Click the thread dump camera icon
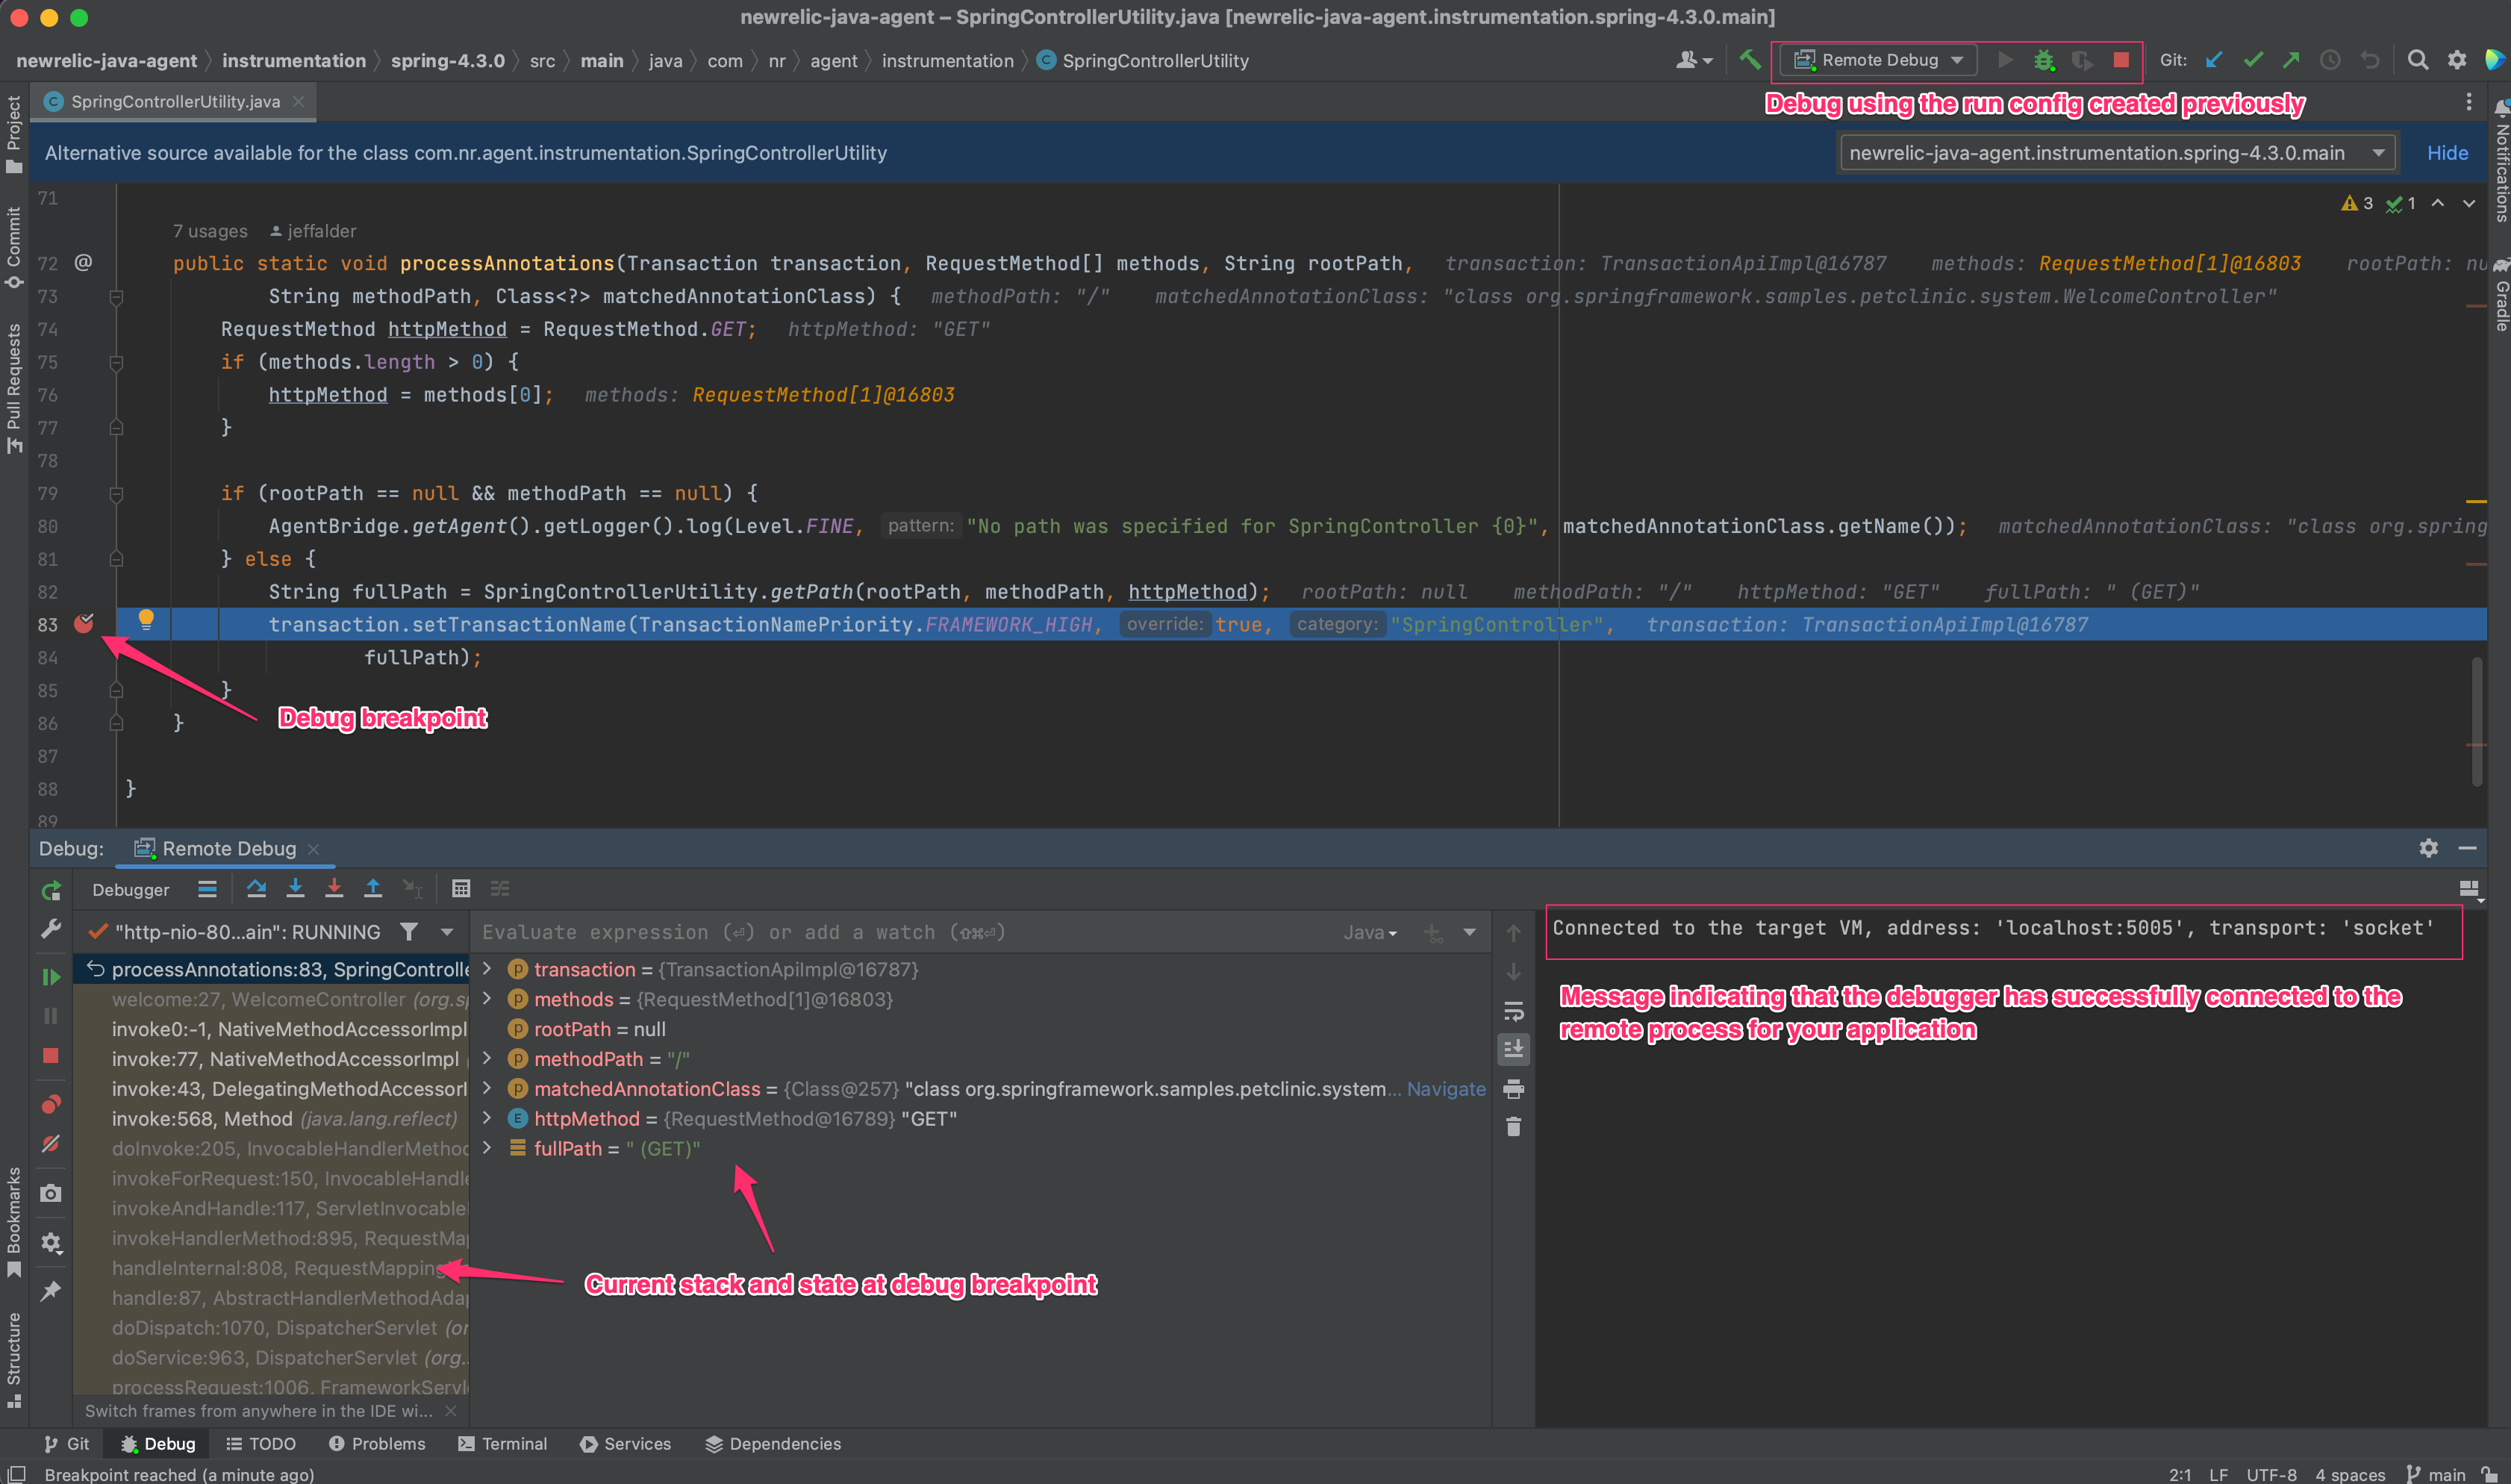The width and height of the screenshot is (2511, 1484). pos(51,1193)
